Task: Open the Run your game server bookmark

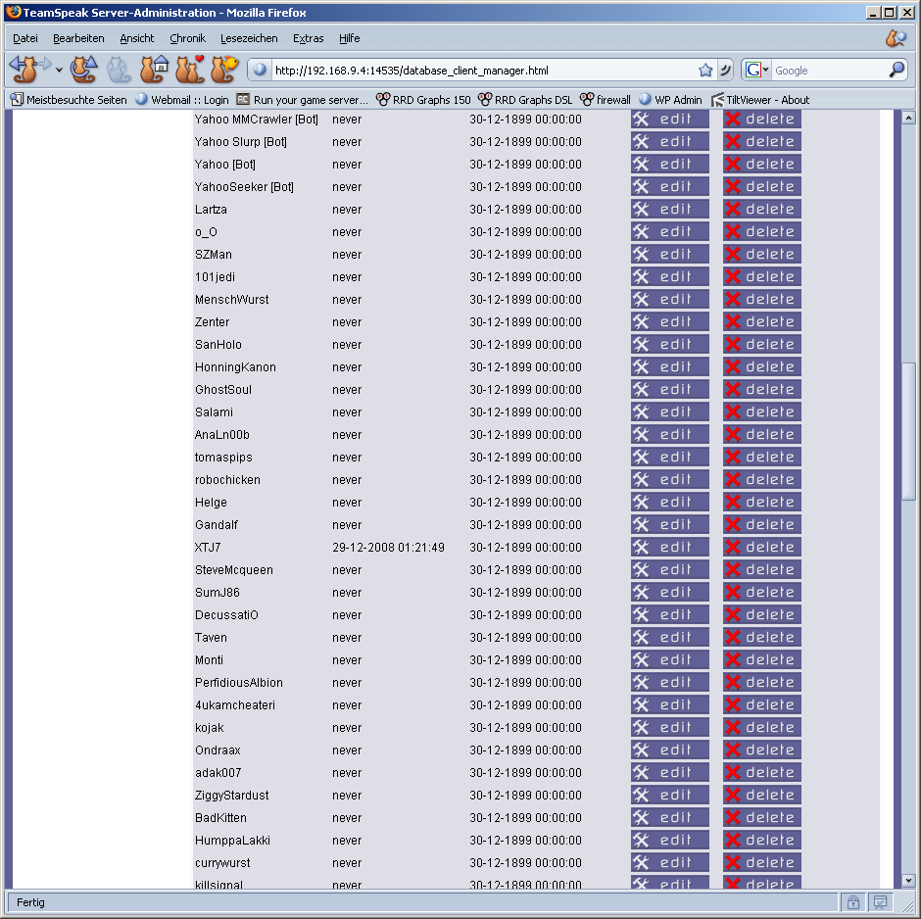Action: tap(303, 100)
